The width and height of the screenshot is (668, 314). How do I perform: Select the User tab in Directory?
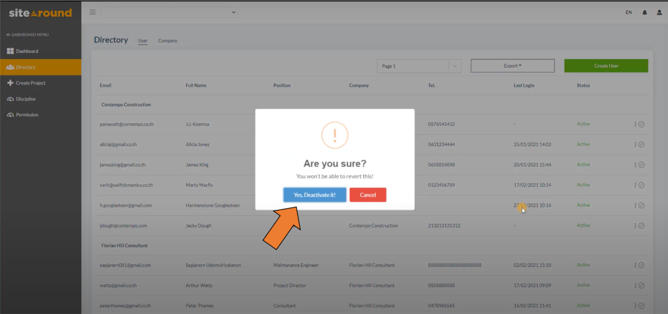pos(143,41)
